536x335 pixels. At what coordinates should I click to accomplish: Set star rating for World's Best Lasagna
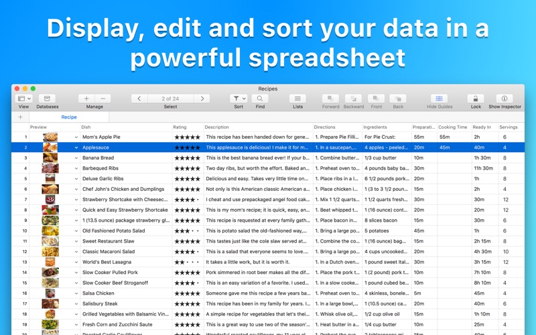pyautogui.click(x=187, y=262)
